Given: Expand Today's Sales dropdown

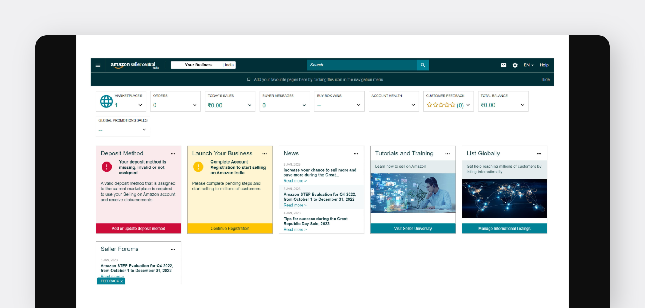Looking at the screenshot, I should pos(250,105).
